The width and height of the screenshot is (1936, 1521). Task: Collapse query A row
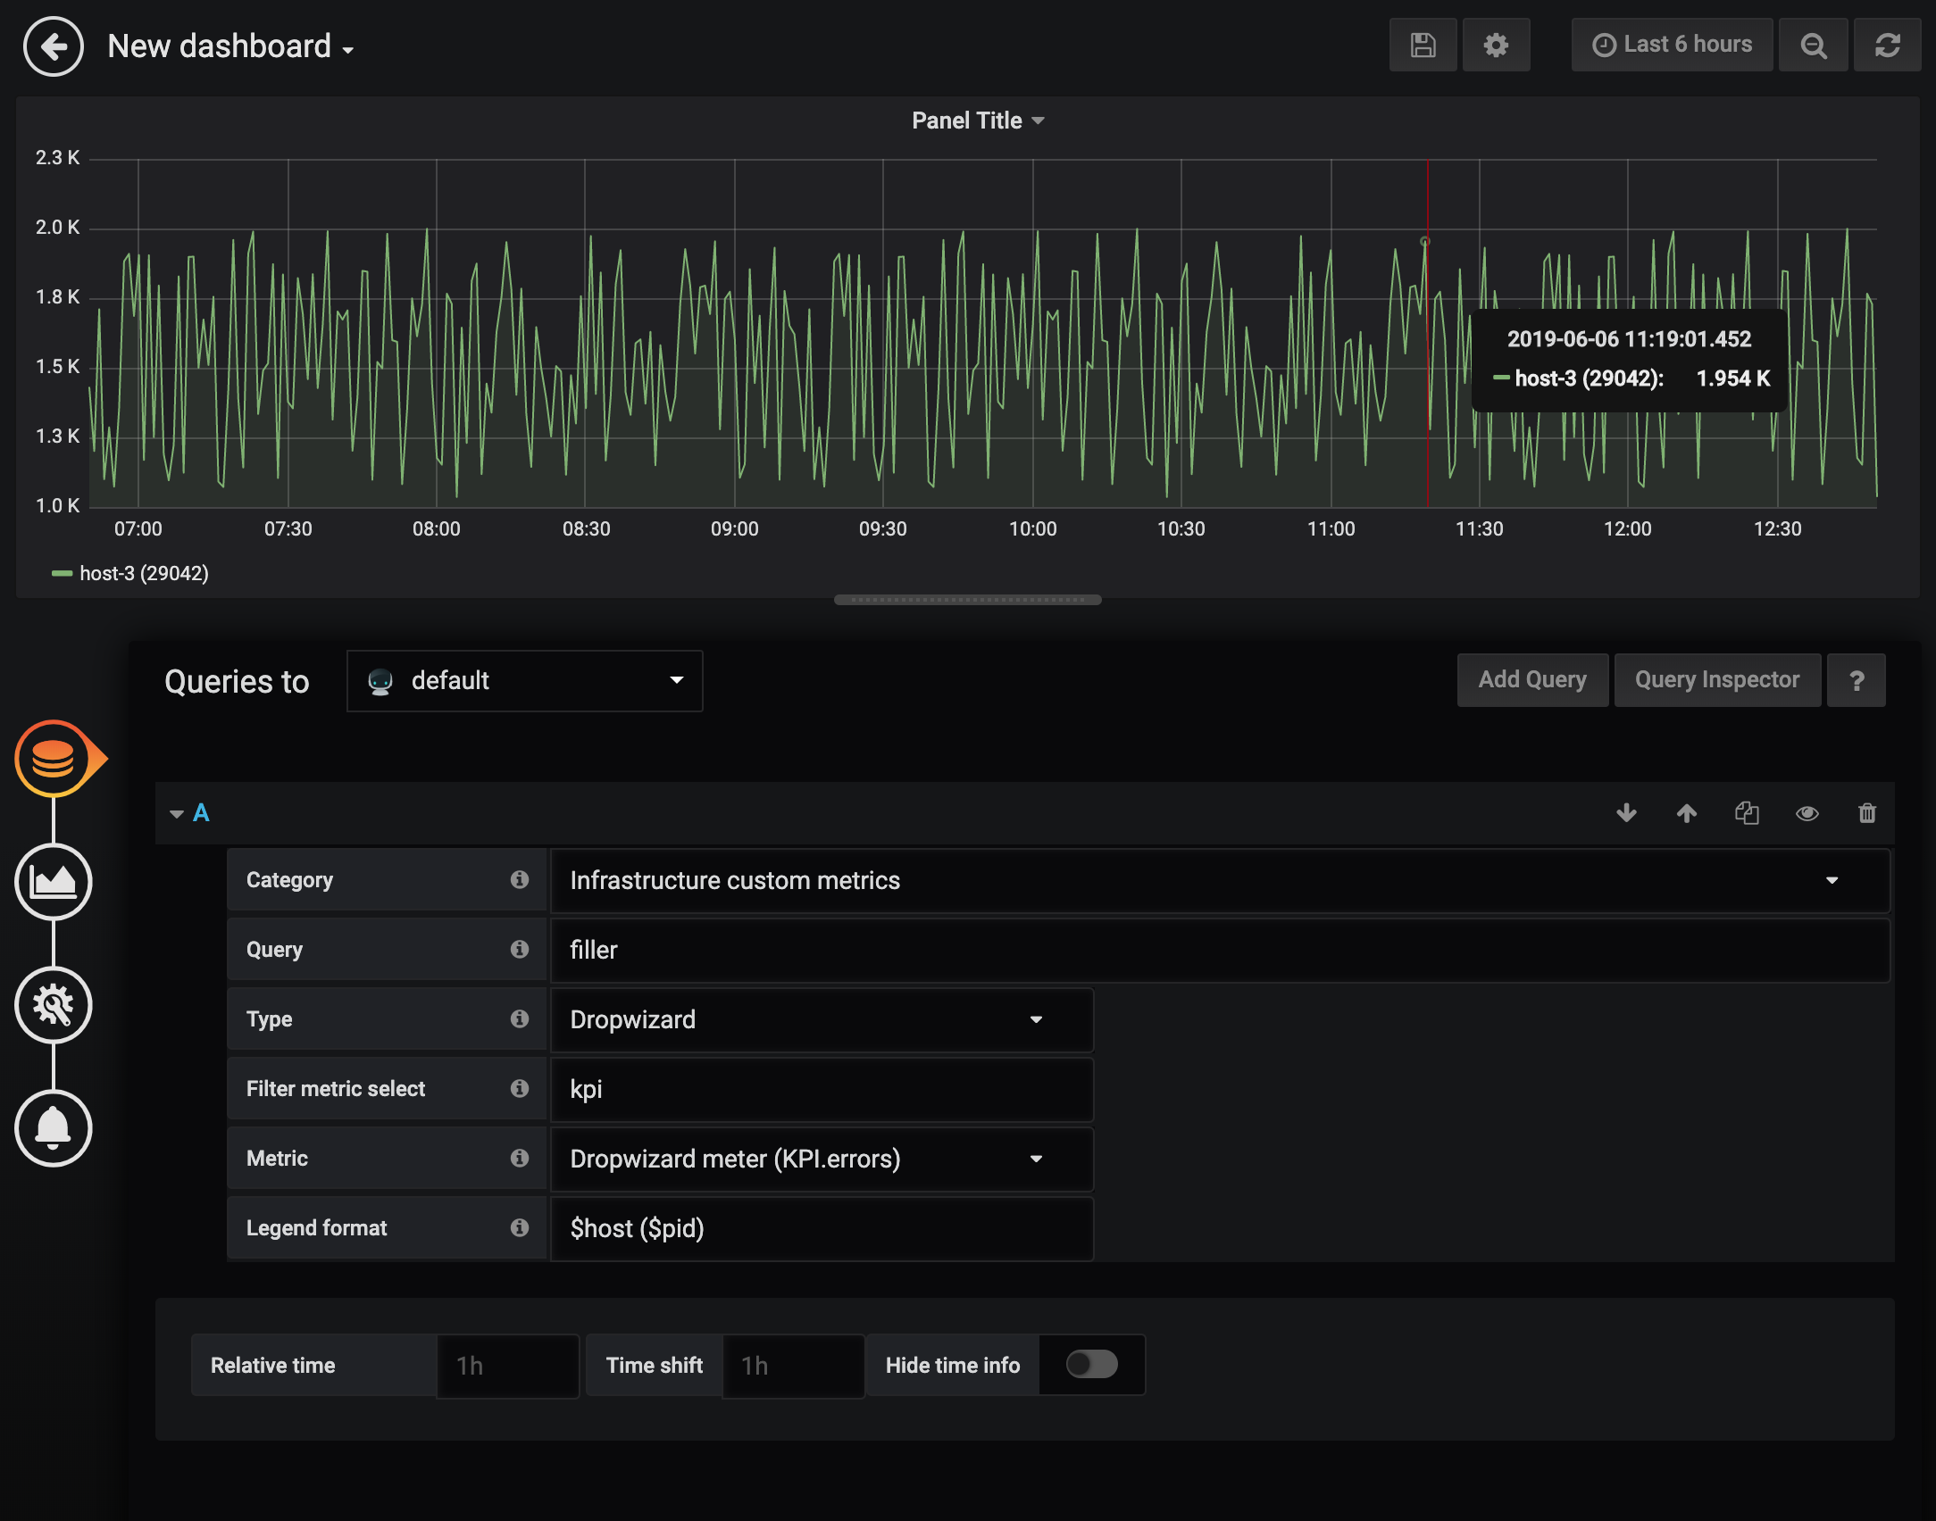tap(177, 813)
